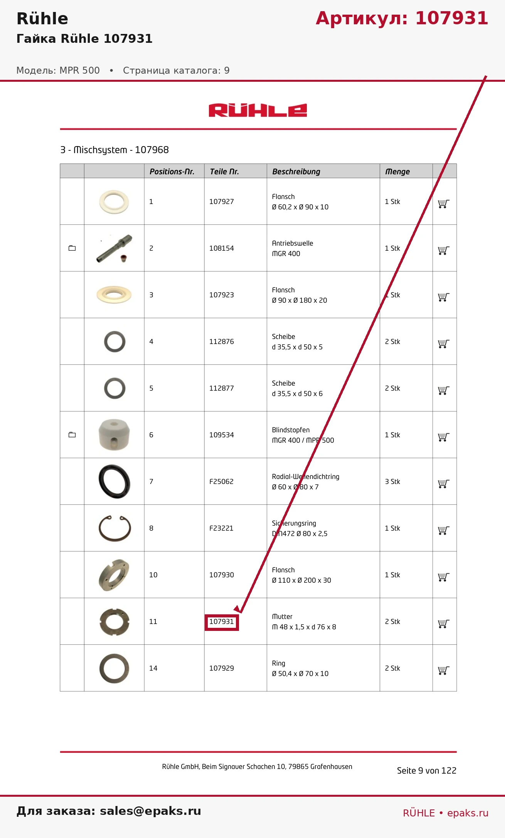Image resolution: width=505 pixels, height=838 pixels.
Task: Click sales@epaks.ru email address
Action: [x=150, y=811]
